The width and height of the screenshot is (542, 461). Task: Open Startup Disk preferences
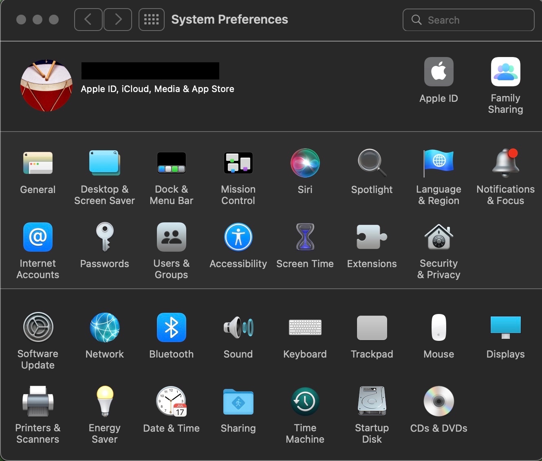pyautogui.click(x=372, y=401)
